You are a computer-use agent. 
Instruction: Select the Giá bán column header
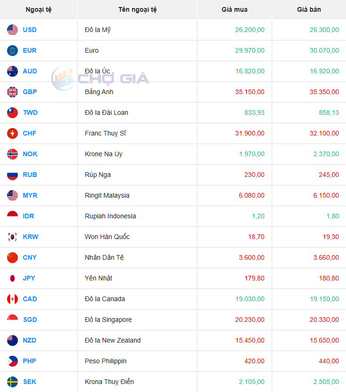(309, 9)
